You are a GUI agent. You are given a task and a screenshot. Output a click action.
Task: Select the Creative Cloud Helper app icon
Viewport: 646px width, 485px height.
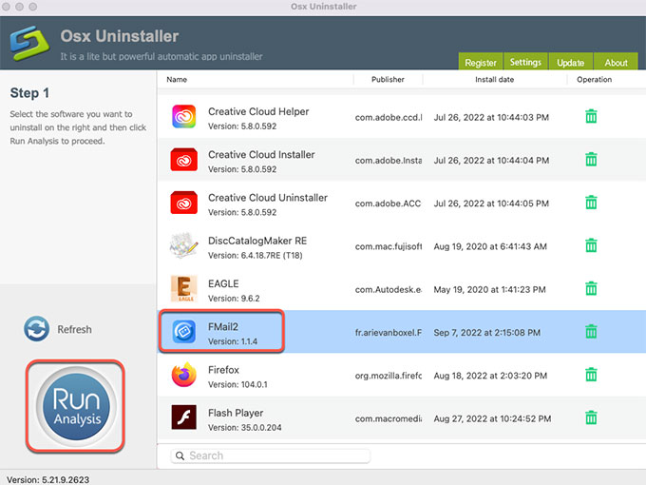click(183, 117)
